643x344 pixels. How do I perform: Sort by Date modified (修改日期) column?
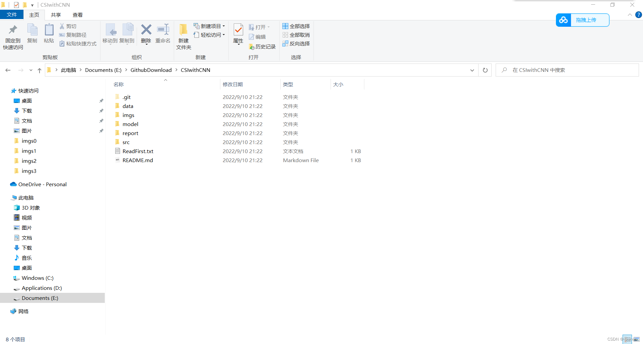pos(250,84)
